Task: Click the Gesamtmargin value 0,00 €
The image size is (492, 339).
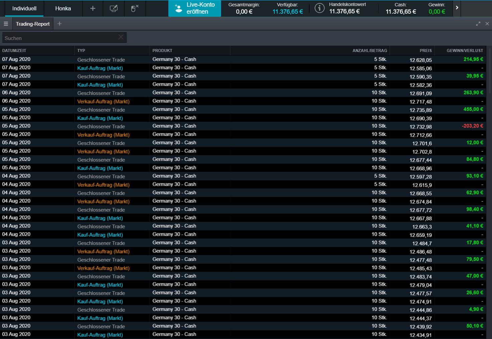Action: 244,12
